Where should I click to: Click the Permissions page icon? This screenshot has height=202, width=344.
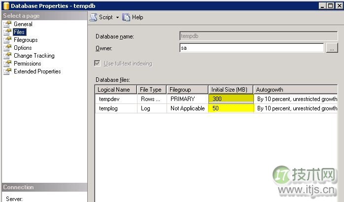[7, 64]
